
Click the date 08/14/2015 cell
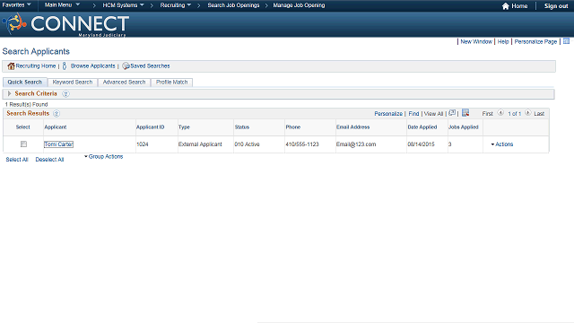421,144
